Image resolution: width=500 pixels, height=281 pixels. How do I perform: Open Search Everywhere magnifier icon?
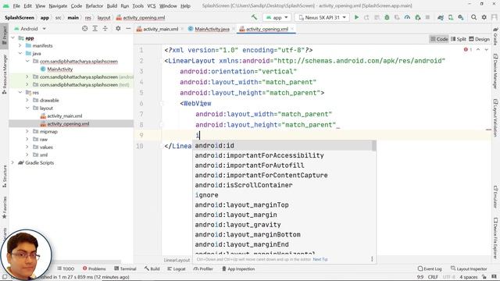tap(474, 17)
